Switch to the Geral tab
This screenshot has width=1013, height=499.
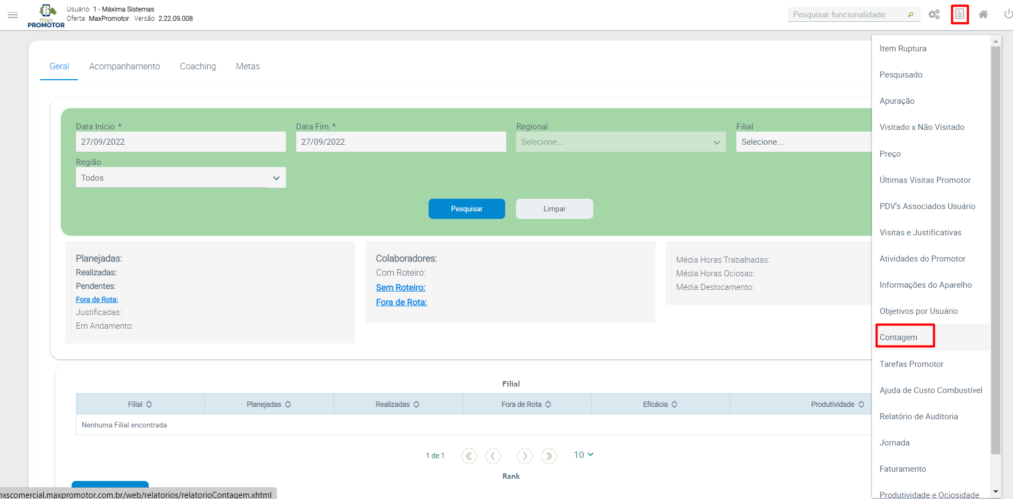[x=59, y=67]
